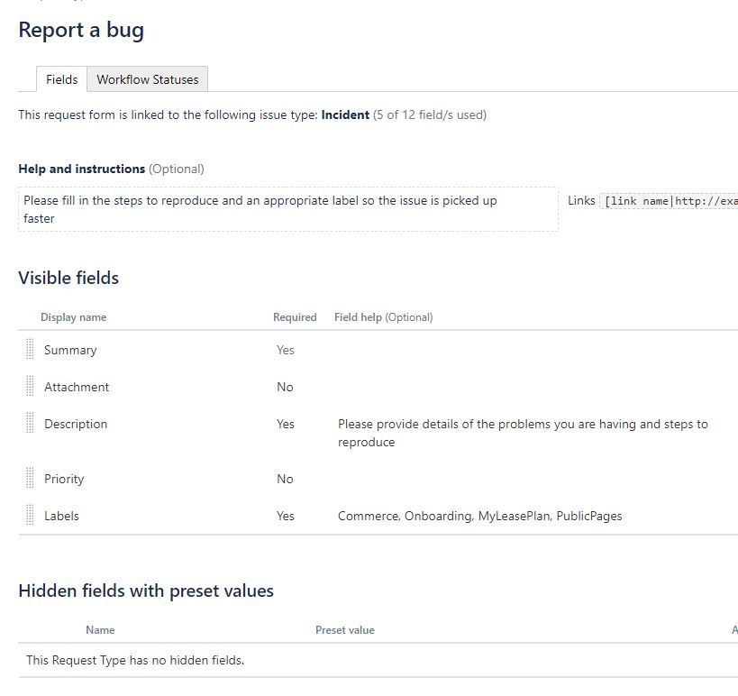
Task: Click the link name example code snippet
Action: (670, 201)
